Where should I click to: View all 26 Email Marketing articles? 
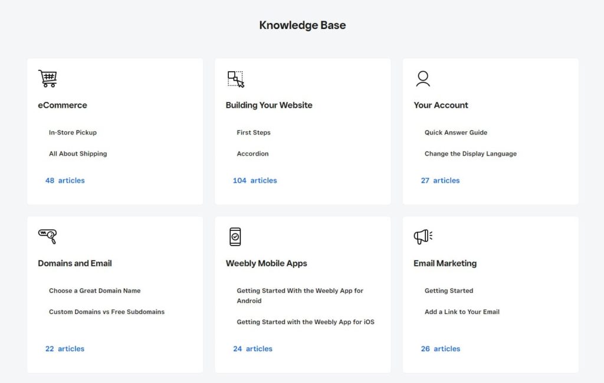click(441, 349)
